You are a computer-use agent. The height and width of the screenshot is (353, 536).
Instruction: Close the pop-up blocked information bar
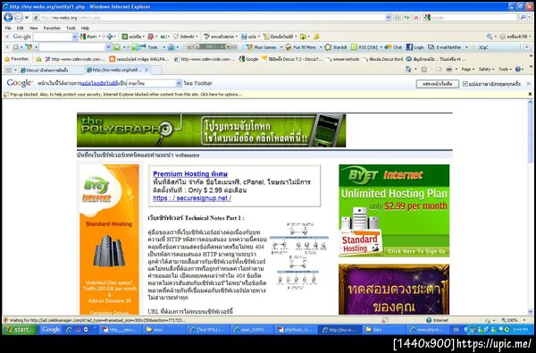tap(530, 94)
